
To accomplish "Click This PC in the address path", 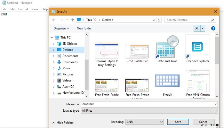I will (91, 20).
